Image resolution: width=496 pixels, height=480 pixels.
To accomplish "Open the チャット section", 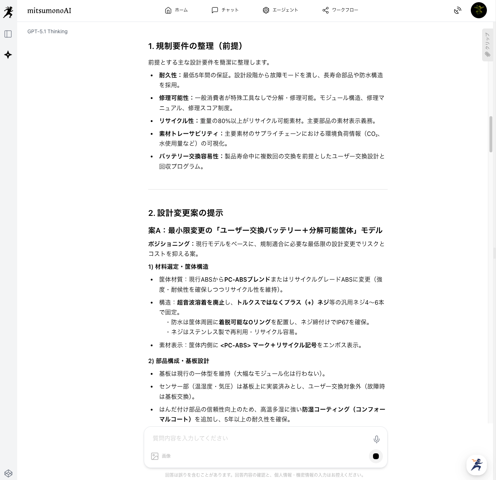I will [225, 10].
